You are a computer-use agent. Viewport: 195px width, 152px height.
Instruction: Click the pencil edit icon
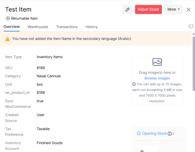click(x=127, y=9)
